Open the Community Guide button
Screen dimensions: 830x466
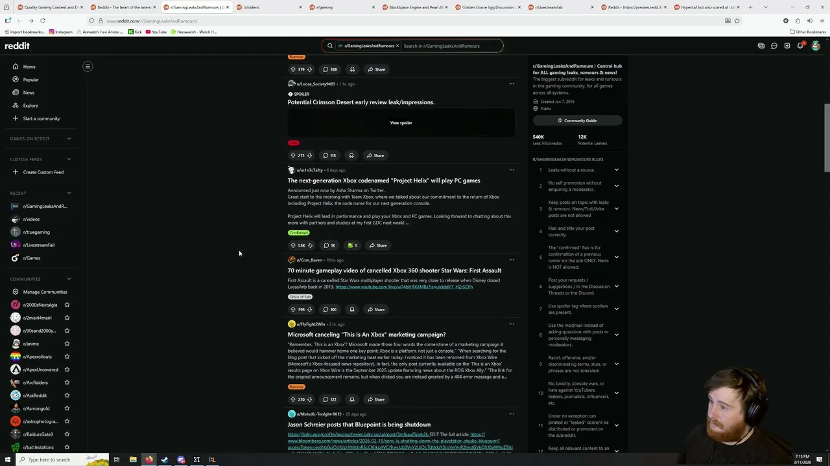tap(577, 120)
